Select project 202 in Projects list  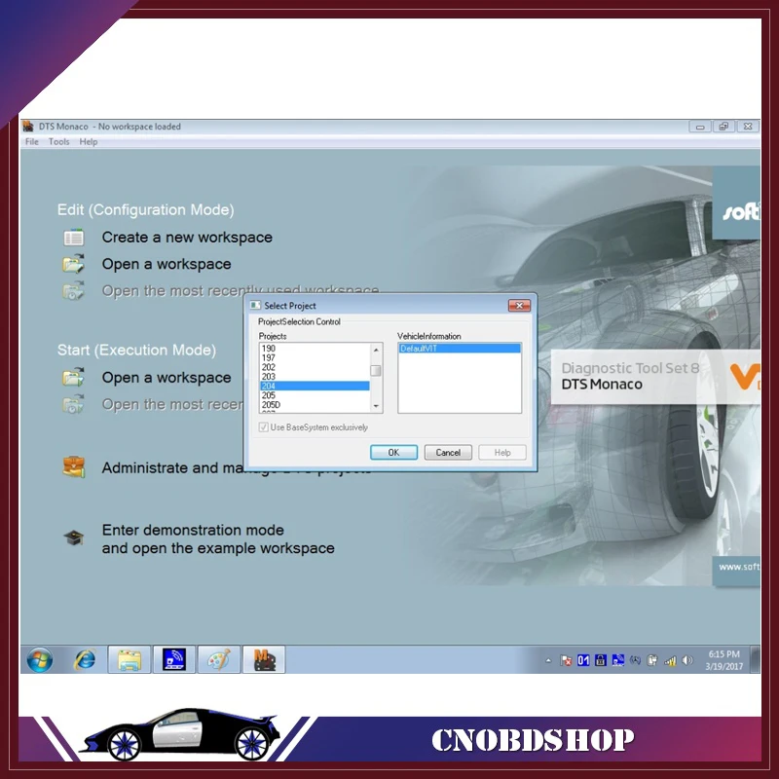click(315, 367)
